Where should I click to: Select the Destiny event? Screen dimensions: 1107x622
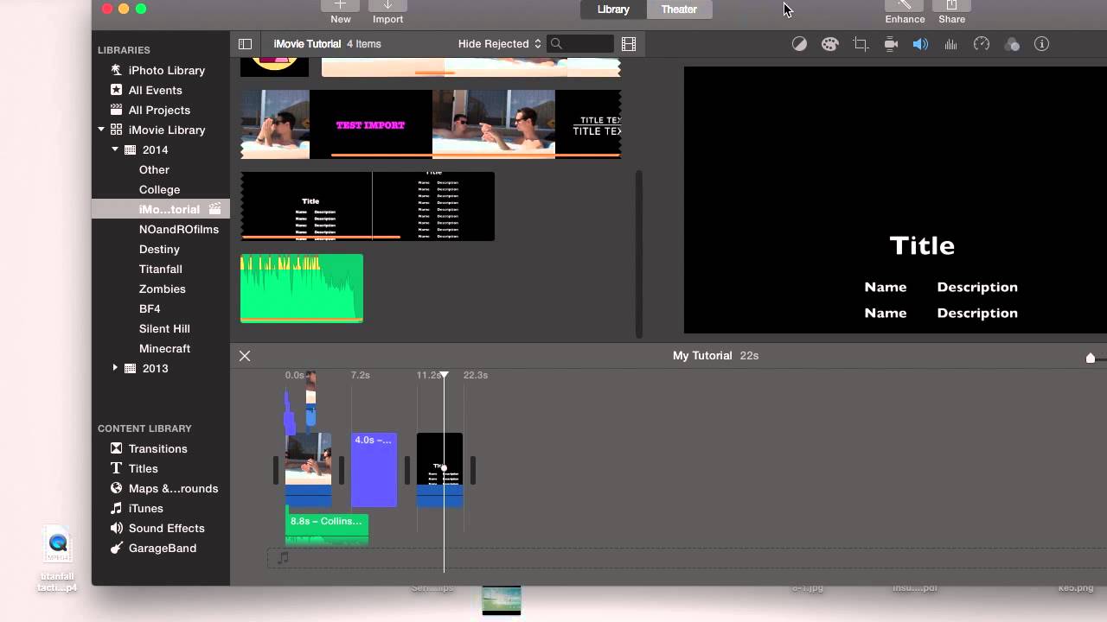click(x=160, y=249)
